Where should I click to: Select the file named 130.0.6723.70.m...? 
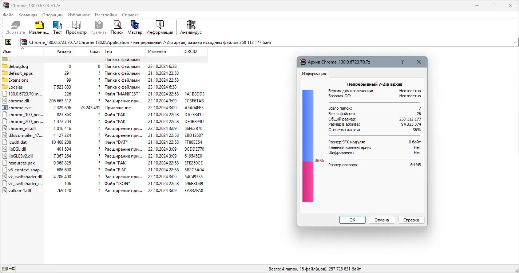coord(26,94)
